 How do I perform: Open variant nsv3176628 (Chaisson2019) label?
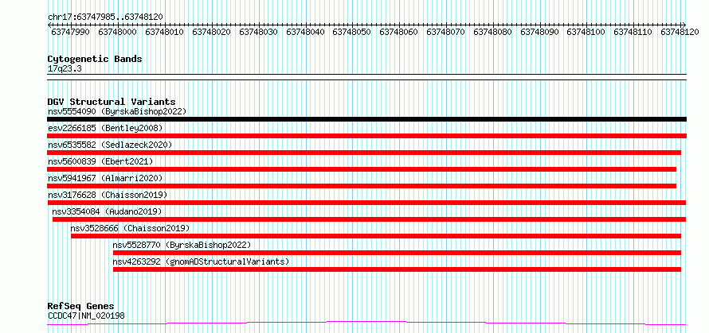point(108,195)
